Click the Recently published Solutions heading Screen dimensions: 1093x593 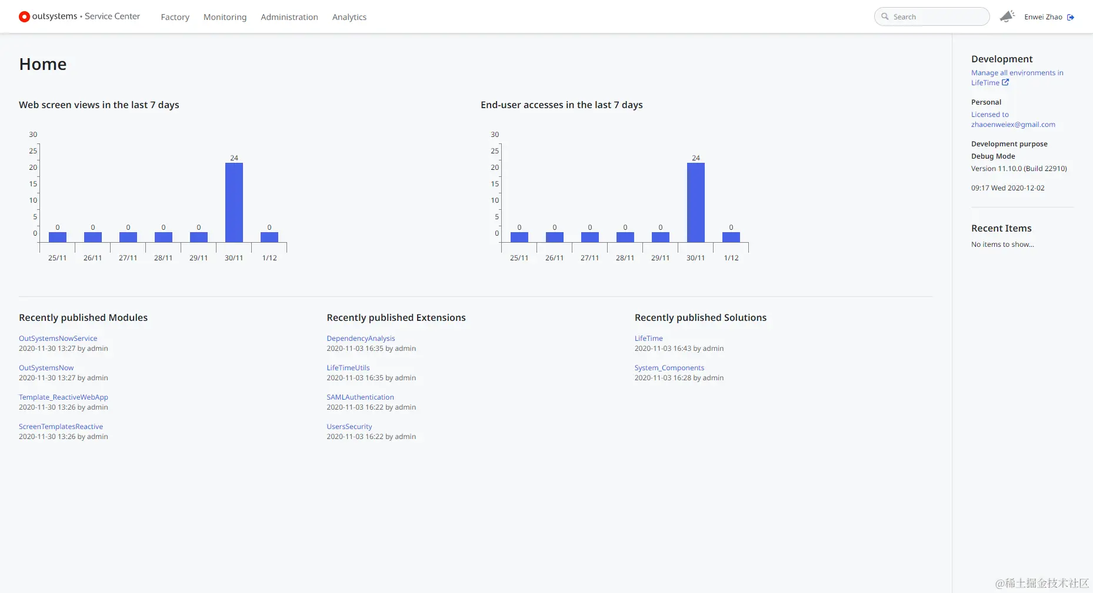pyautogui.click(x=701, y=318)
